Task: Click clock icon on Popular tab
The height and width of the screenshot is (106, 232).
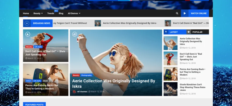Action: pyautogui.click(x=189, y=32)
